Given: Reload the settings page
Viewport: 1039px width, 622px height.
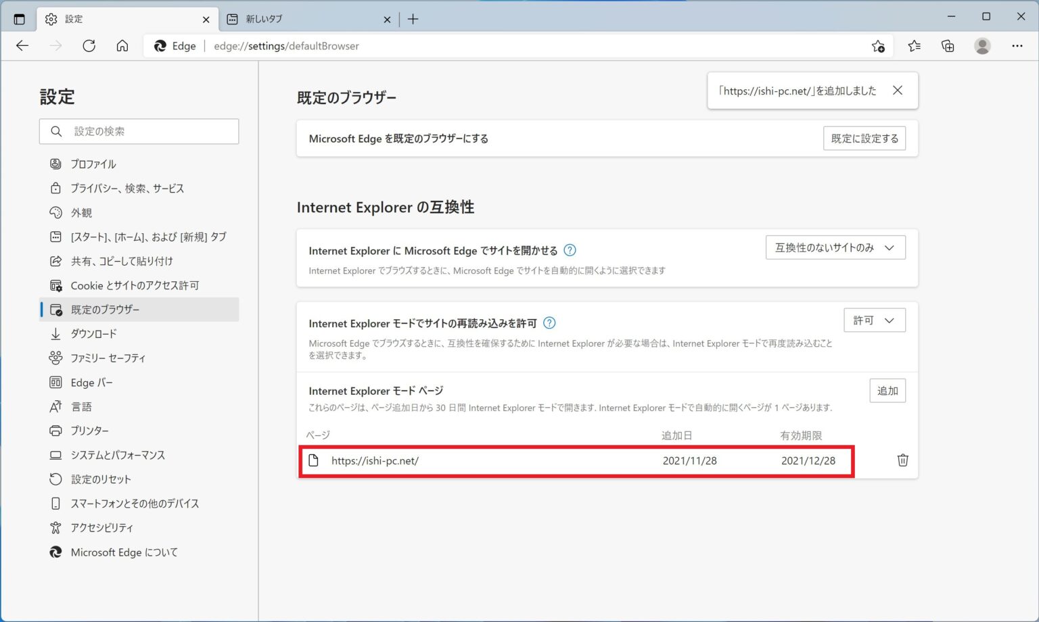Looking at the screenshot, I should [x=89, y=46].
